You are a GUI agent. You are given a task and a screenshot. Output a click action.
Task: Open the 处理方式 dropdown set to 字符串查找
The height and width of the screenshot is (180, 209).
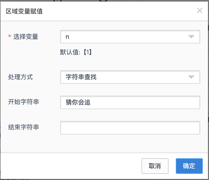click(x=130, y=77)
